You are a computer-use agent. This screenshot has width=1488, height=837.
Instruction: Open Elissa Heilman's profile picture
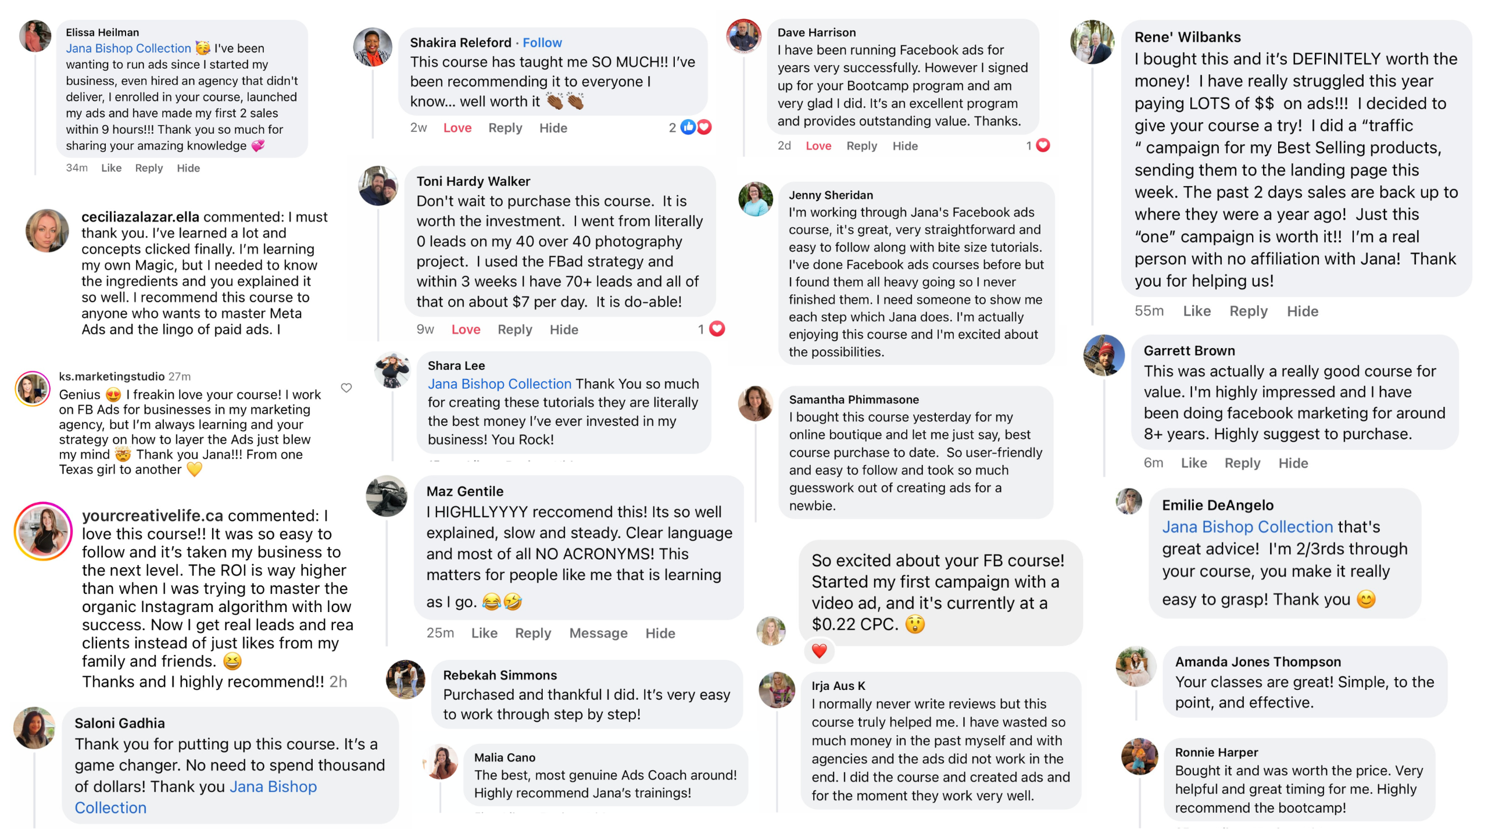point(35,36)
